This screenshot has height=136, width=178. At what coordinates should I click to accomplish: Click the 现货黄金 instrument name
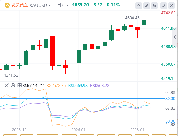click(20, 5)
